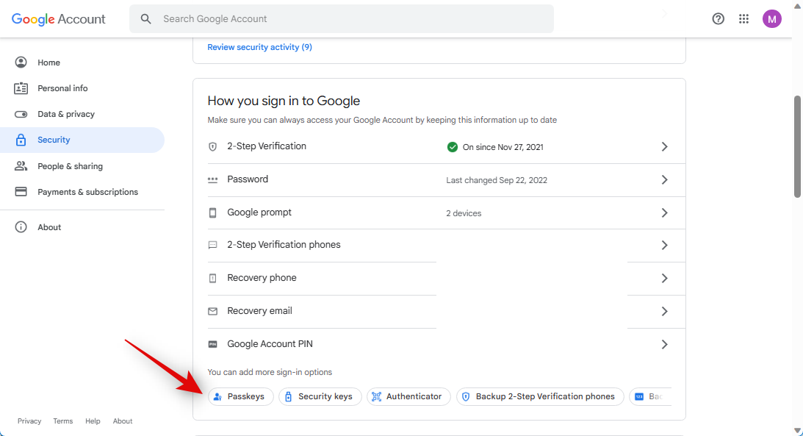Click the 2-Step Verification label
The width and height of the screenshot is (803, 436).
point(267,146)
